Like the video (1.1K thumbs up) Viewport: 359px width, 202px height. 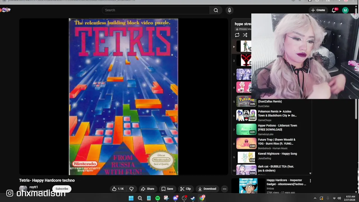click(118, 189)
